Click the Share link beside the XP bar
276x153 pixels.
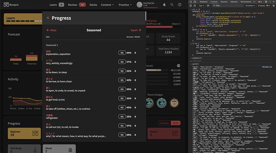[176, 24]
